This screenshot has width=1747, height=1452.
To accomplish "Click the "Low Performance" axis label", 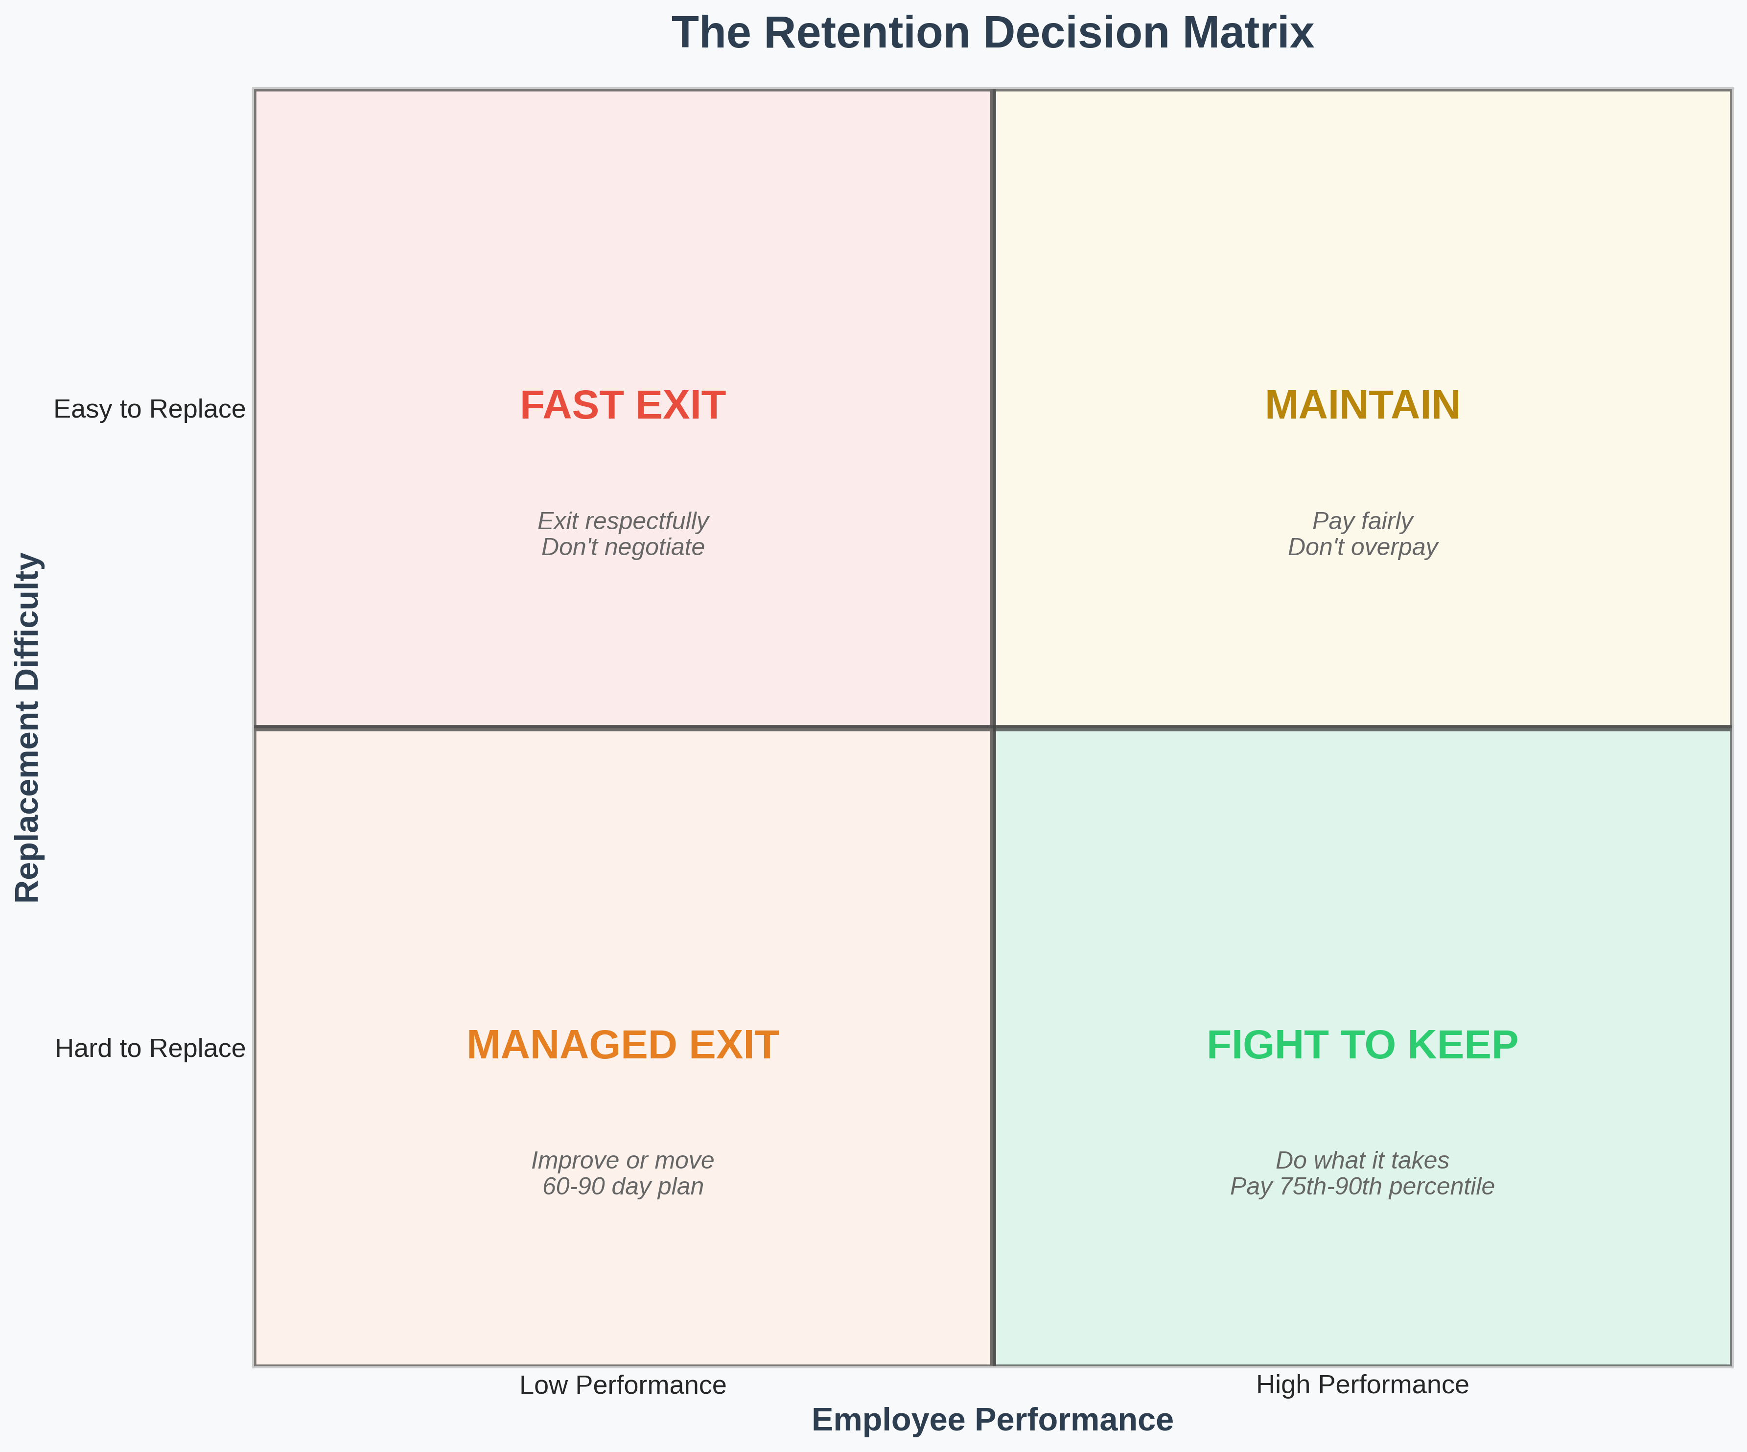I will tap(622, 1384).
